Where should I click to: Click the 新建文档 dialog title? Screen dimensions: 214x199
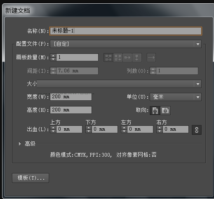[17, 11]
